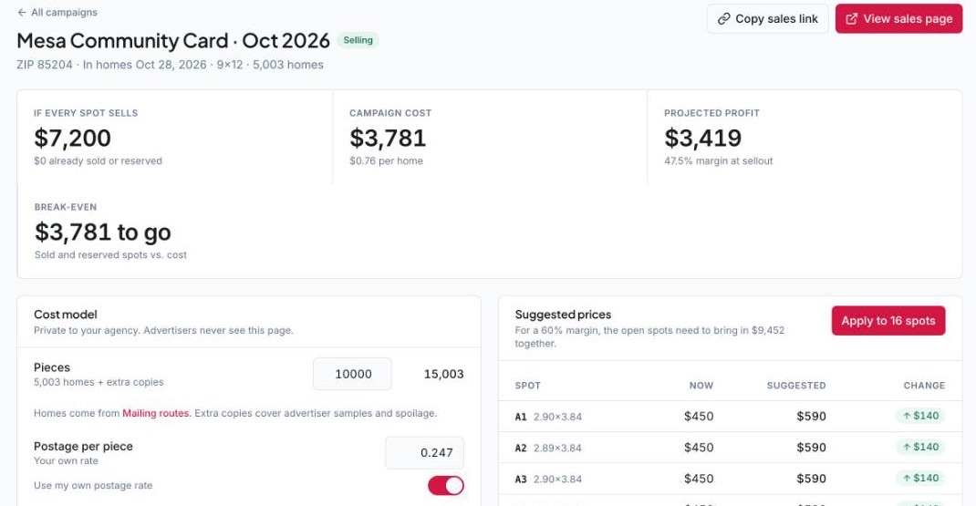Click the Selling status badge

(x=358, y=40)
